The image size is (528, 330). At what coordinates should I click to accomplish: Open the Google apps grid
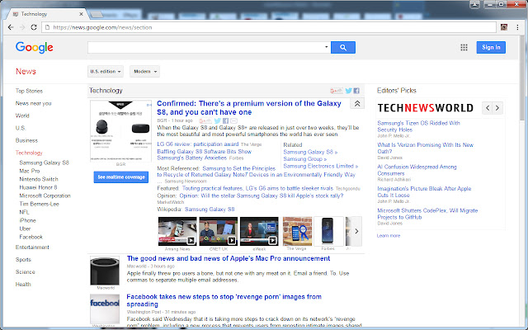tap(464, 47)
